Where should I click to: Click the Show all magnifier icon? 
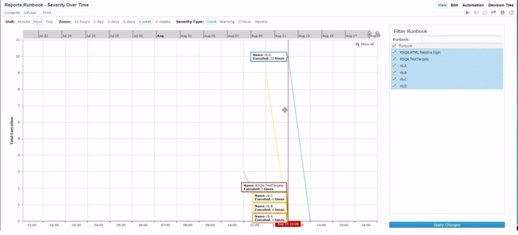click(x=357, y=44)
